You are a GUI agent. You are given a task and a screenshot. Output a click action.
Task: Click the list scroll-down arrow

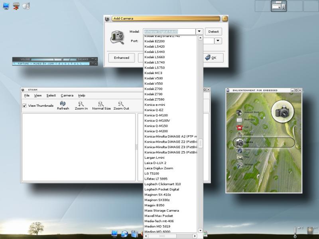click(x=201, y=231)
